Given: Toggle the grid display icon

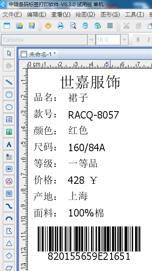Looking at the screenshot, I should (x=110, y=26).
